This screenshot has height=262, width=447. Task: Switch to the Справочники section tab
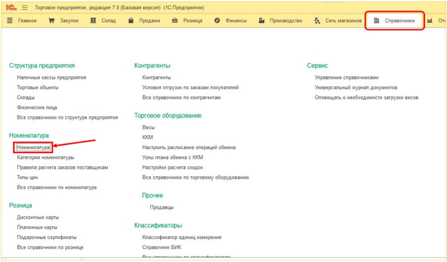click(x=394, y=20)
